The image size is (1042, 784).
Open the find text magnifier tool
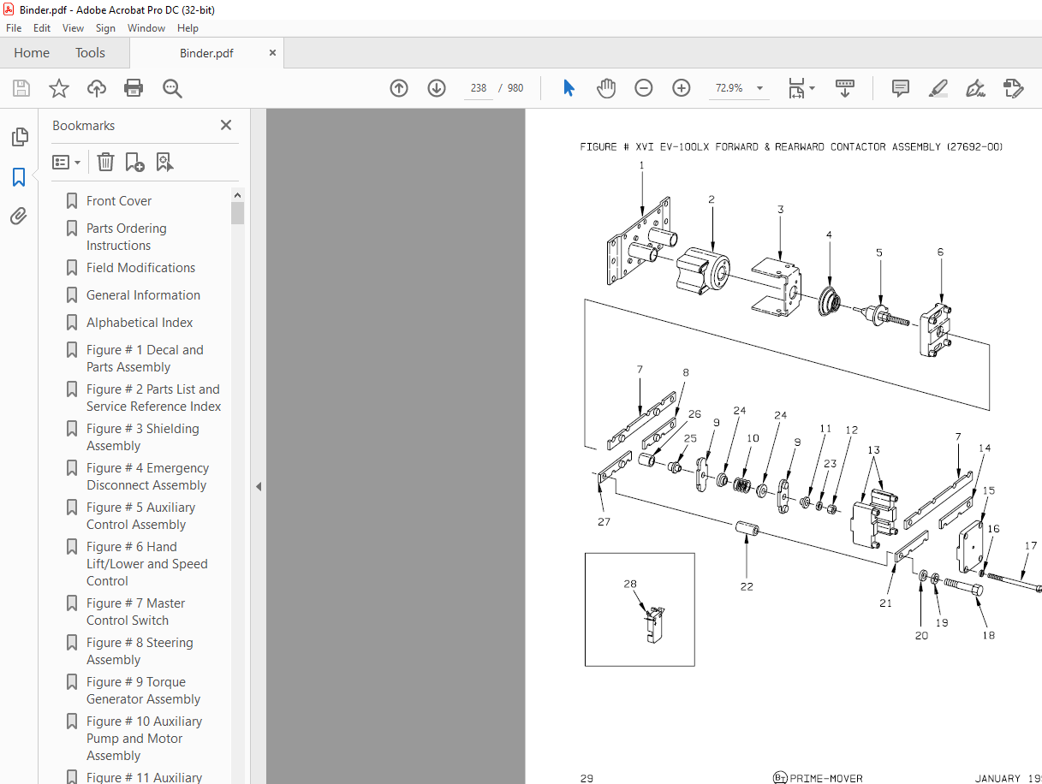coord(172,88)
